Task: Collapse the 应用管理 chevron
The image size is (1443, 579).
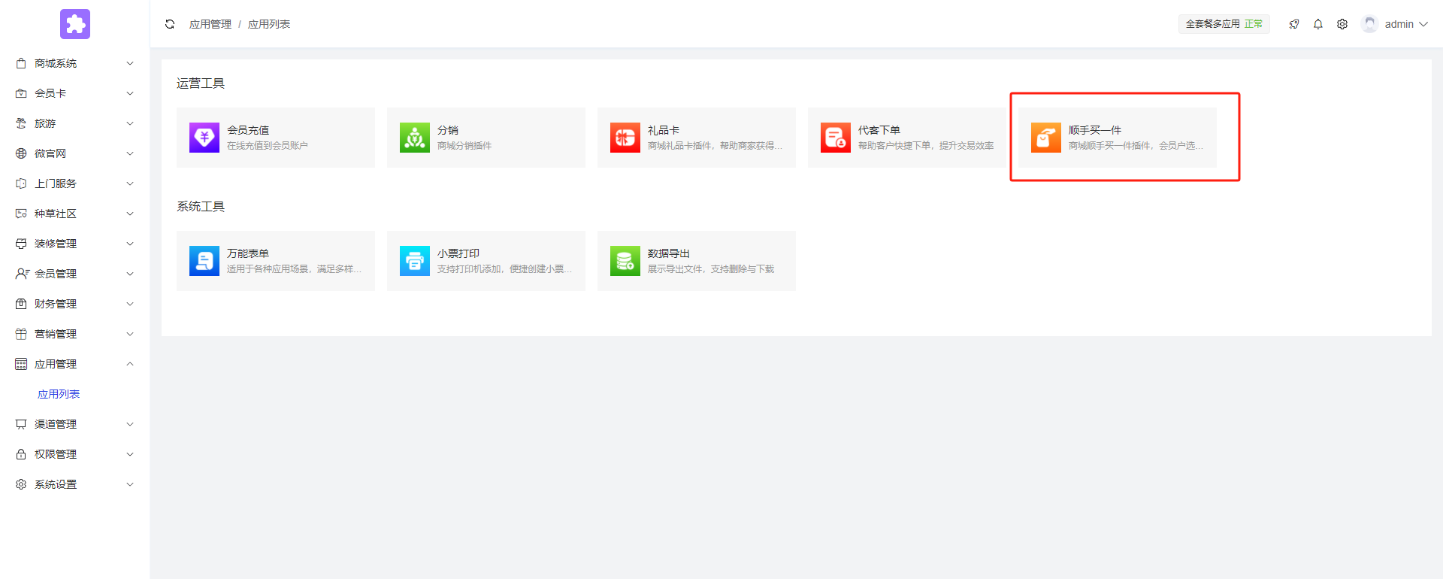Action: (x=130, y=364)
